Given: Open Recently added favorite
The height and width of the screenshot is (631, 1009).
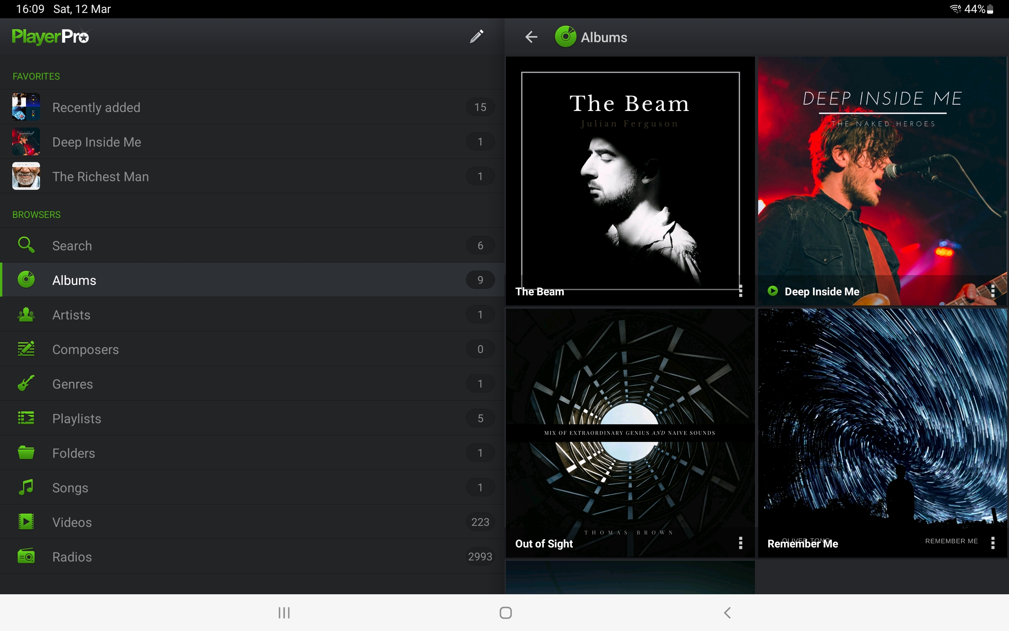Looking at the screenshot, I should (252, 107).
